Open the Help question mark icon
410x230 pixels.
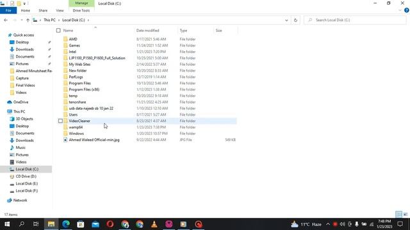407,10
